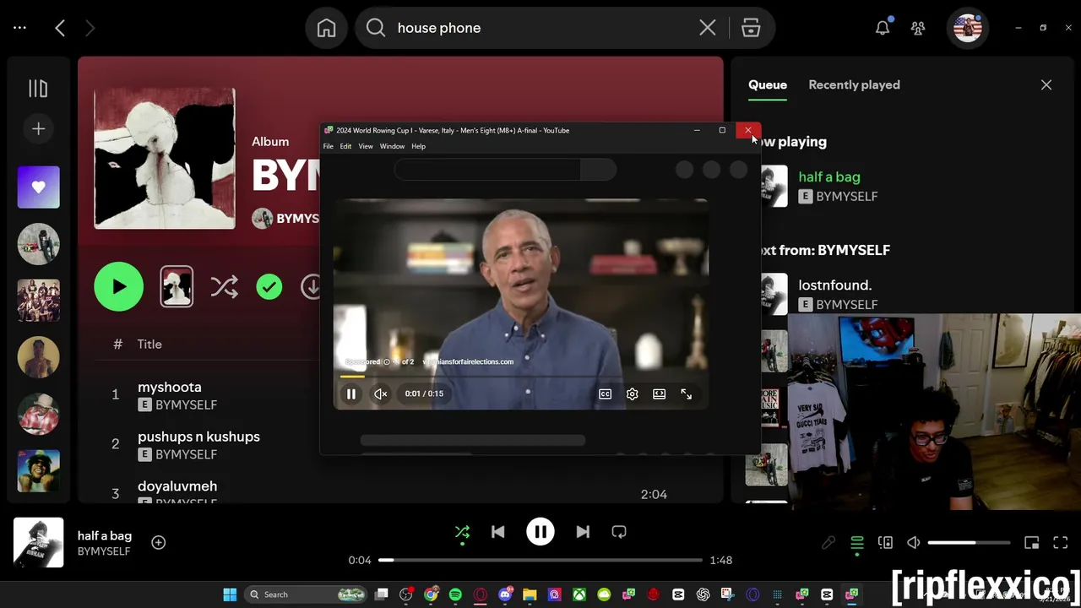Switch to Recently played tab

[x=854, y=84]
